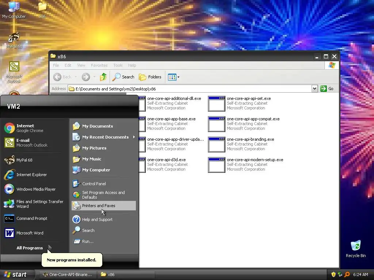Select the x86 folder on desktop
Image resolution: width=374 pixels, height=280 pixels.
click(42, 10)
